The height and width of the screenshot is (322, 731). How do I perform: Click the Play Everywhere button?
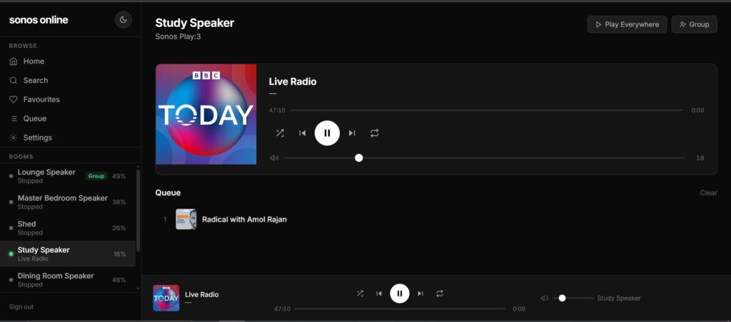click(x=627, y=24)
